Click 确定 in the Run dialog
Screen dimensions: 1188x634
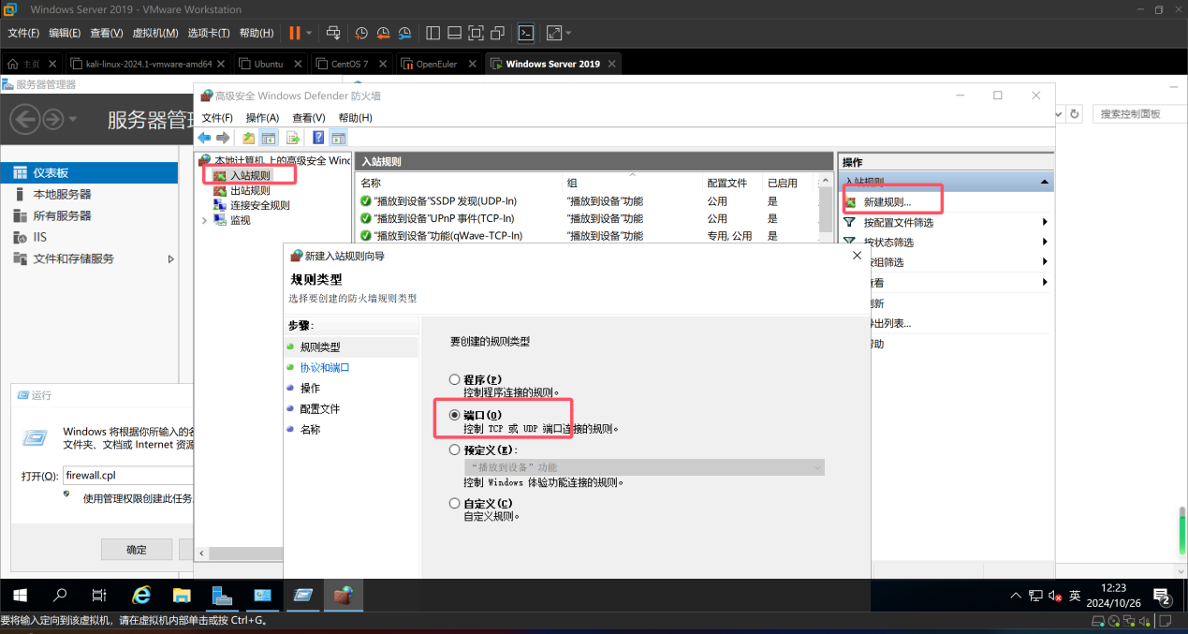tap(137, 550)
